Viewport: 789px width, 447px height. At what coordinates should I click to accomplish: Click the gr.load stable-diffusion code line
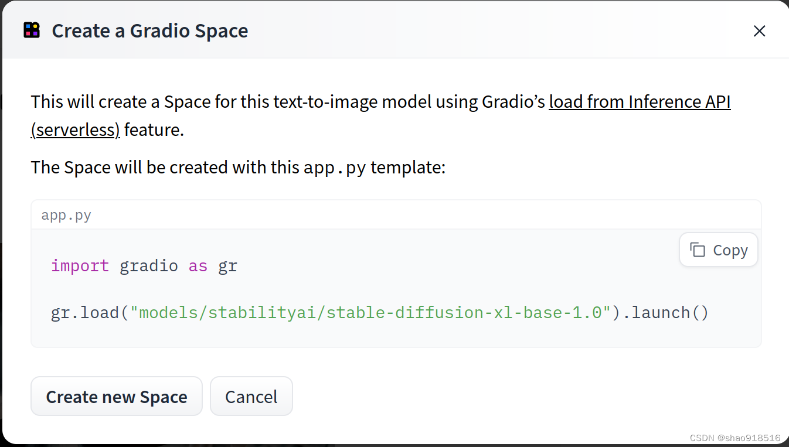(380, 313)
